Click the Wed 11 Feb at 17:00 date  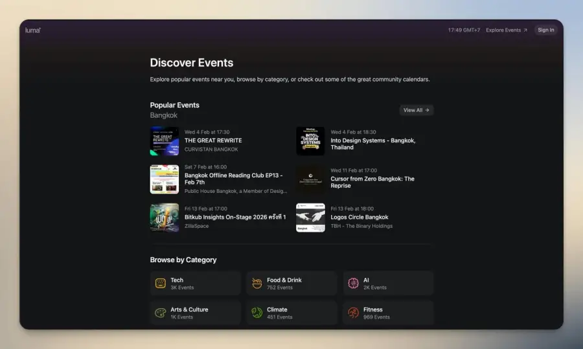coord(354,170)
